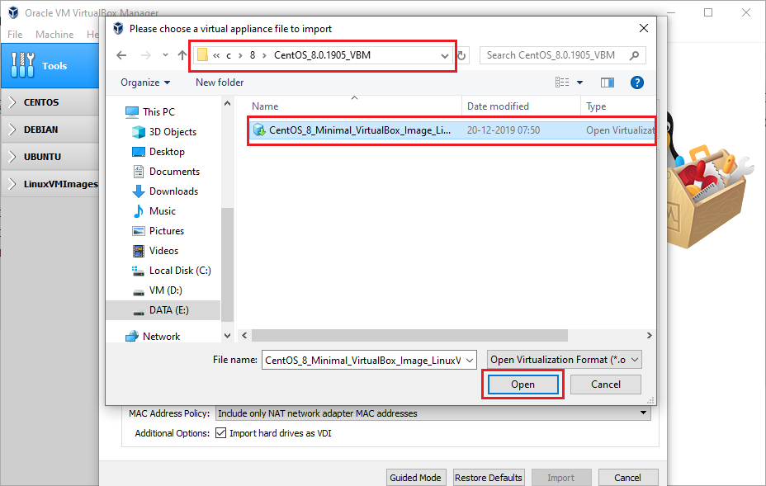This screenshot has width=766, height=486.
Task: Cancel the file chooser dialog
Action: [606, 385]
